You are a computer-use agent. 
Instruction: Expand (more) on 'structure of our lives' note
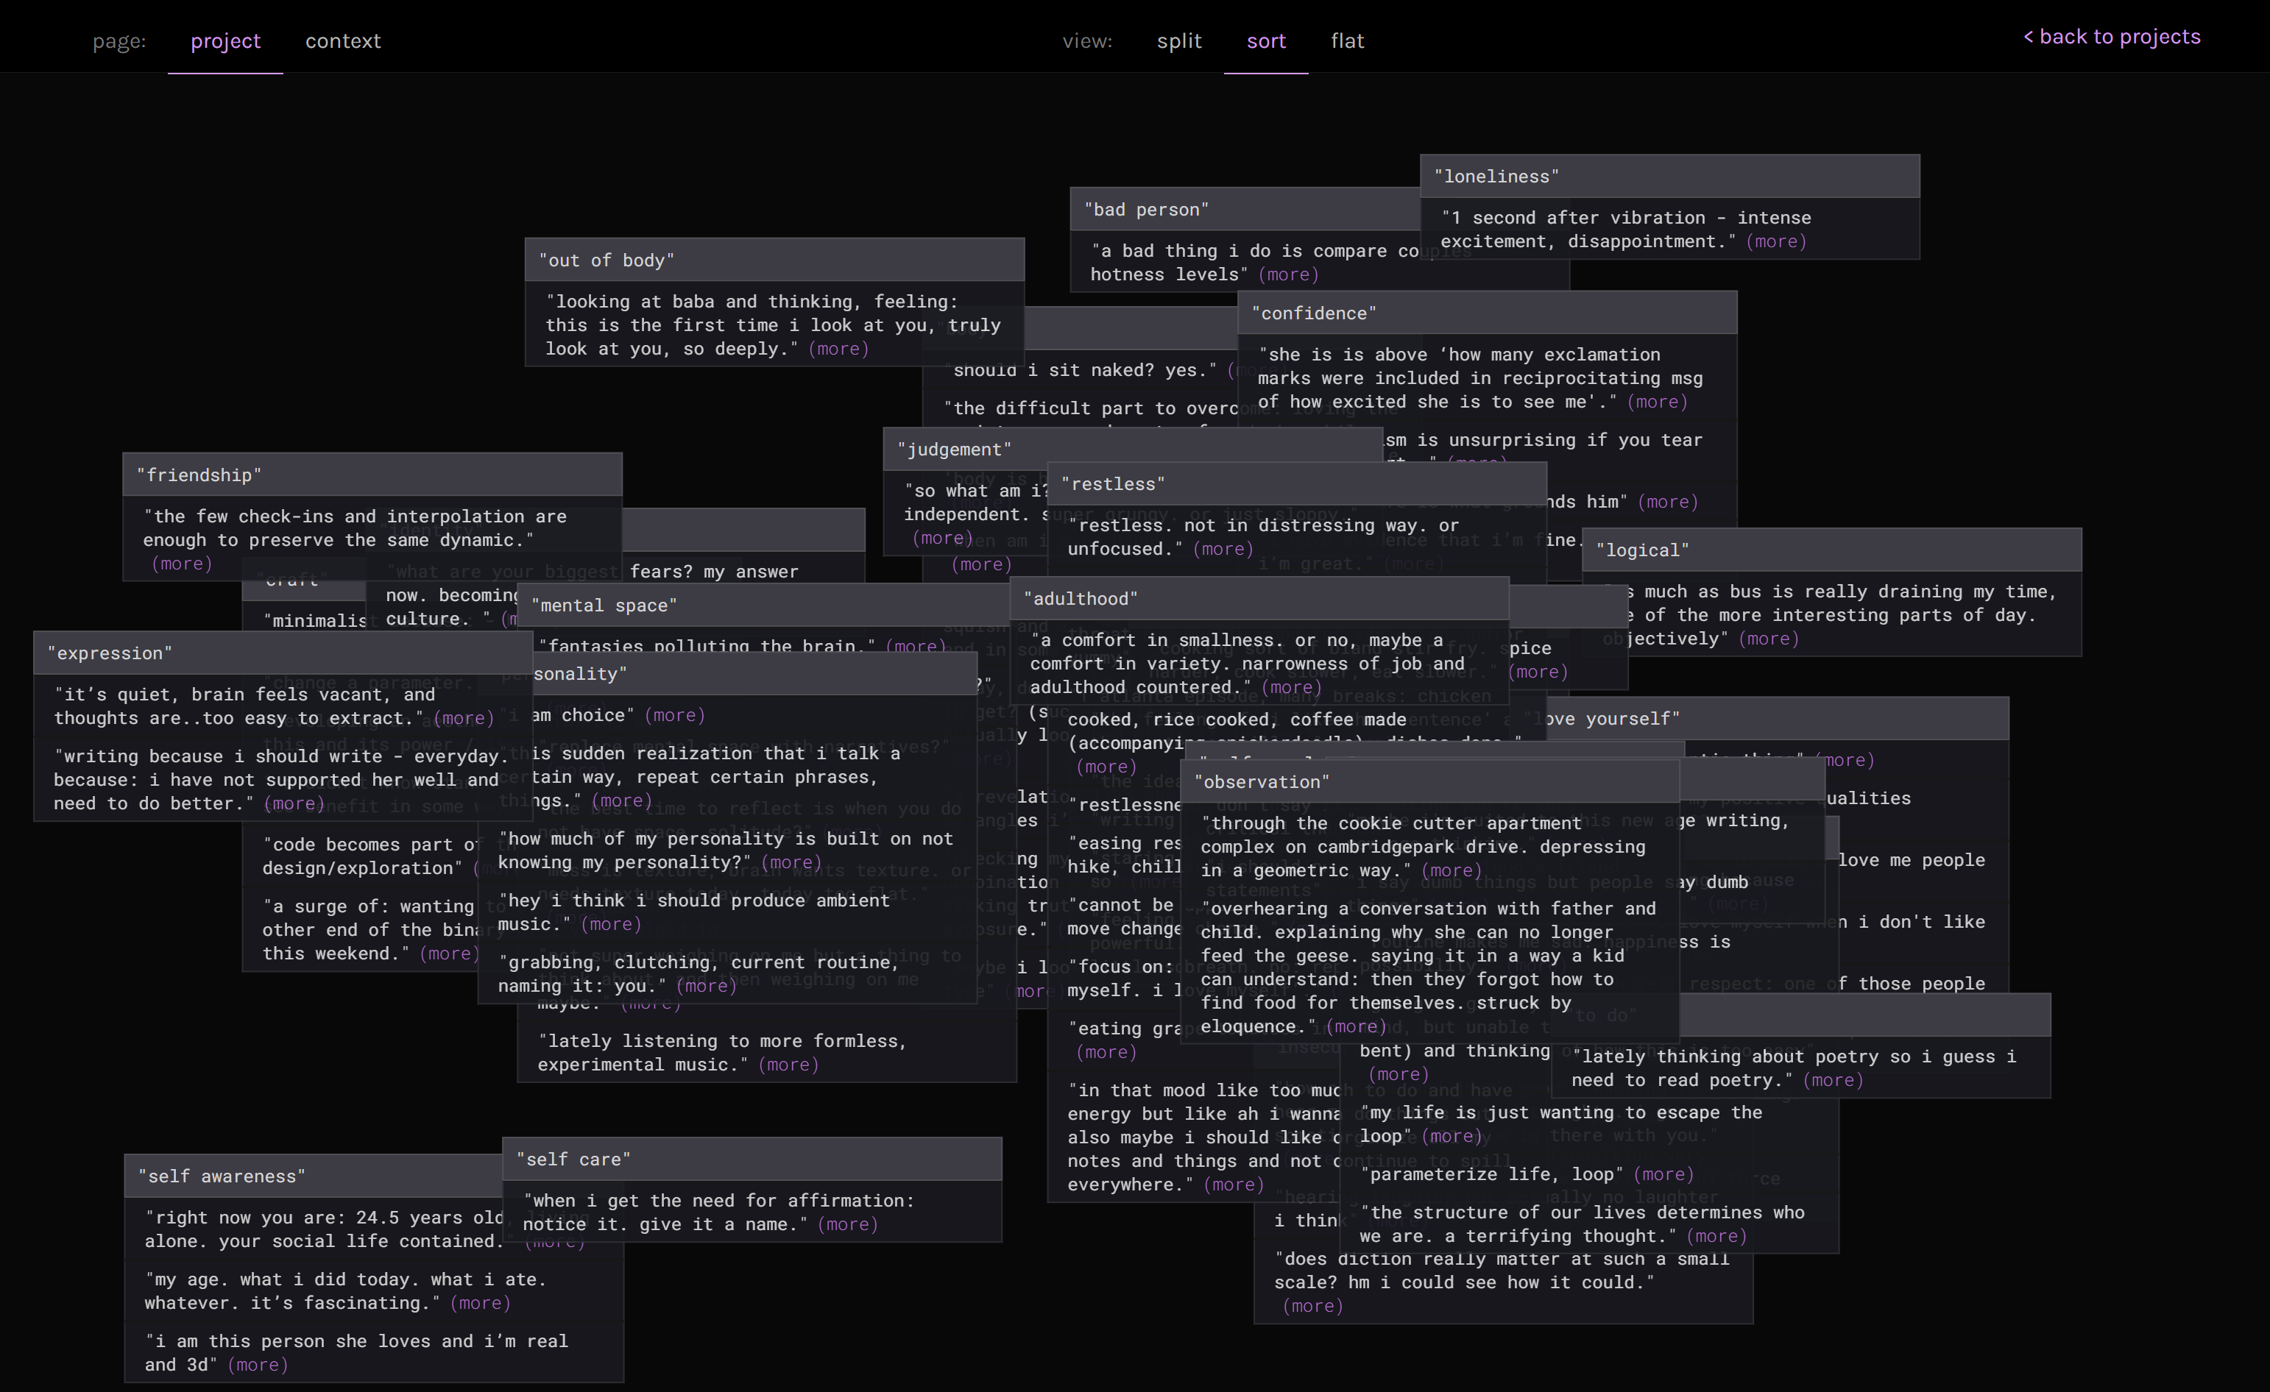pyautogui.click(x=1716, y=1237)
